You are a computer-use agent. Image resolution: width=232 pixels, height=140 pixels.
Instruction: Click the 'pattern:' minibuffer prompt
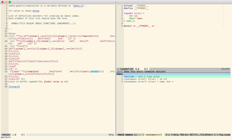(6, 137)
